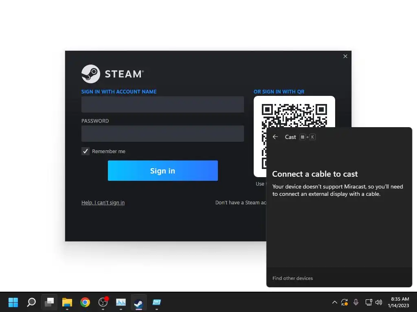Image resolution: width=417 pixels, height=312 pixels.
Task: Click the volume speaker tray icon
Action: 379,302
